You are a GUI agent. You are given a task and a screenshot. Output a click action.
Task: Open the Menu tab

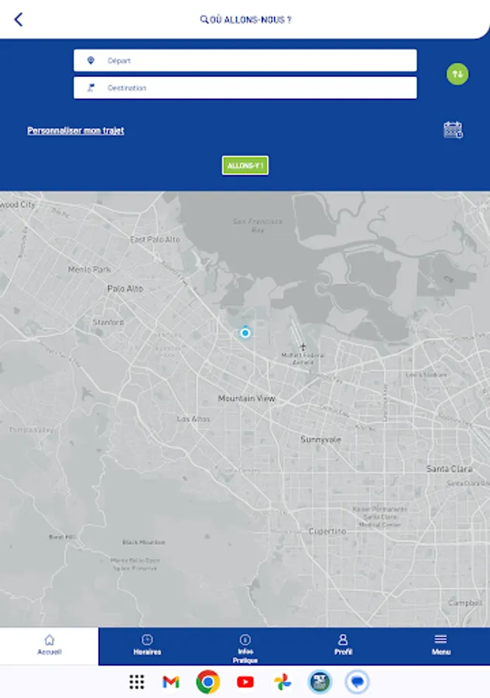440,646
